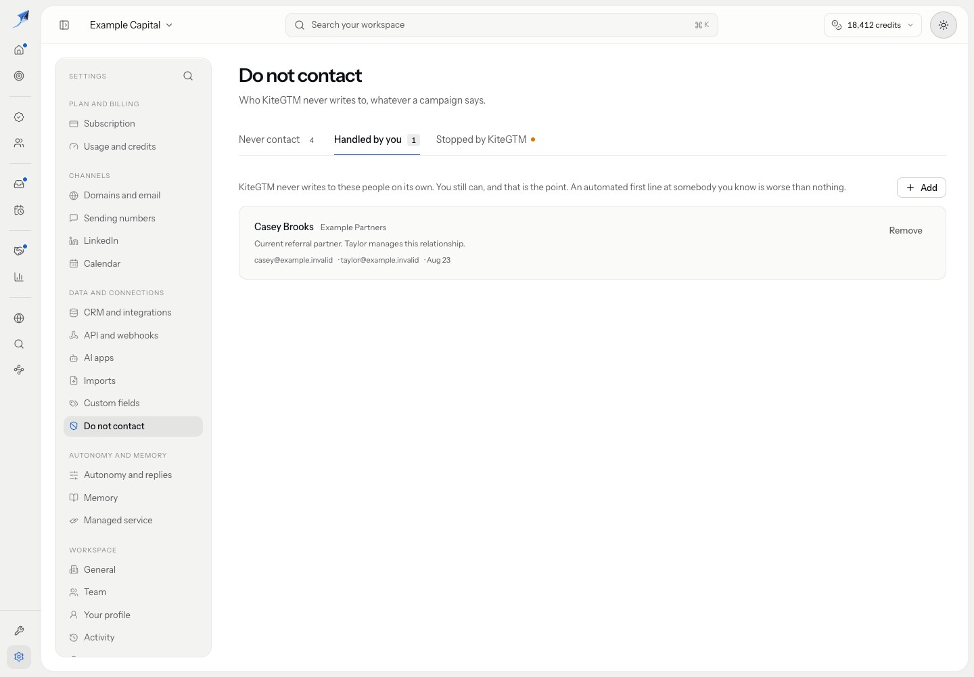974x677 pixels.
Task: Open the Example Capital workspace dropdown
Action: (131, 25)
